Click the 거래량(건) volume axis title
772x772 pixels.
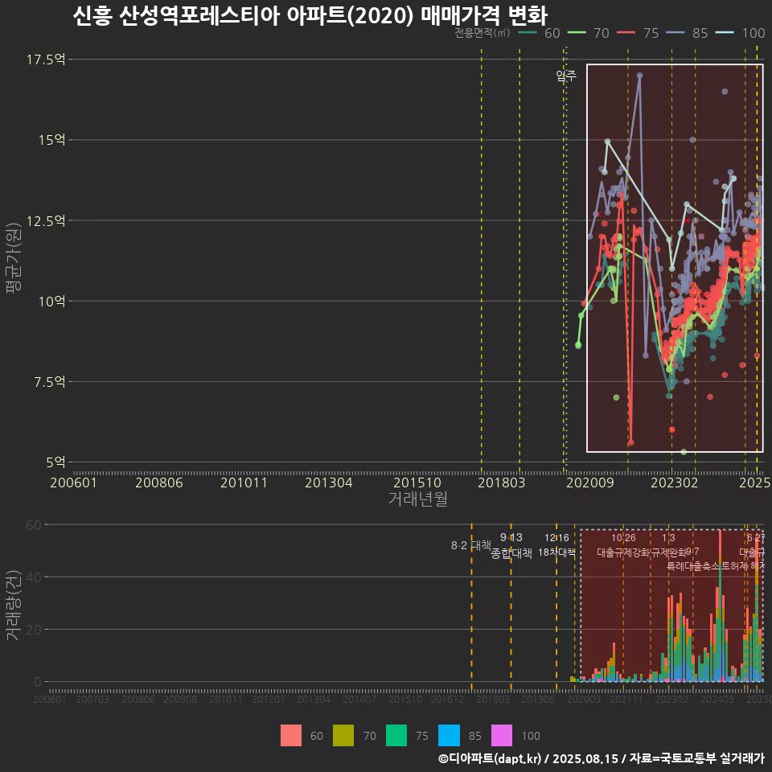tap(12, 605)
